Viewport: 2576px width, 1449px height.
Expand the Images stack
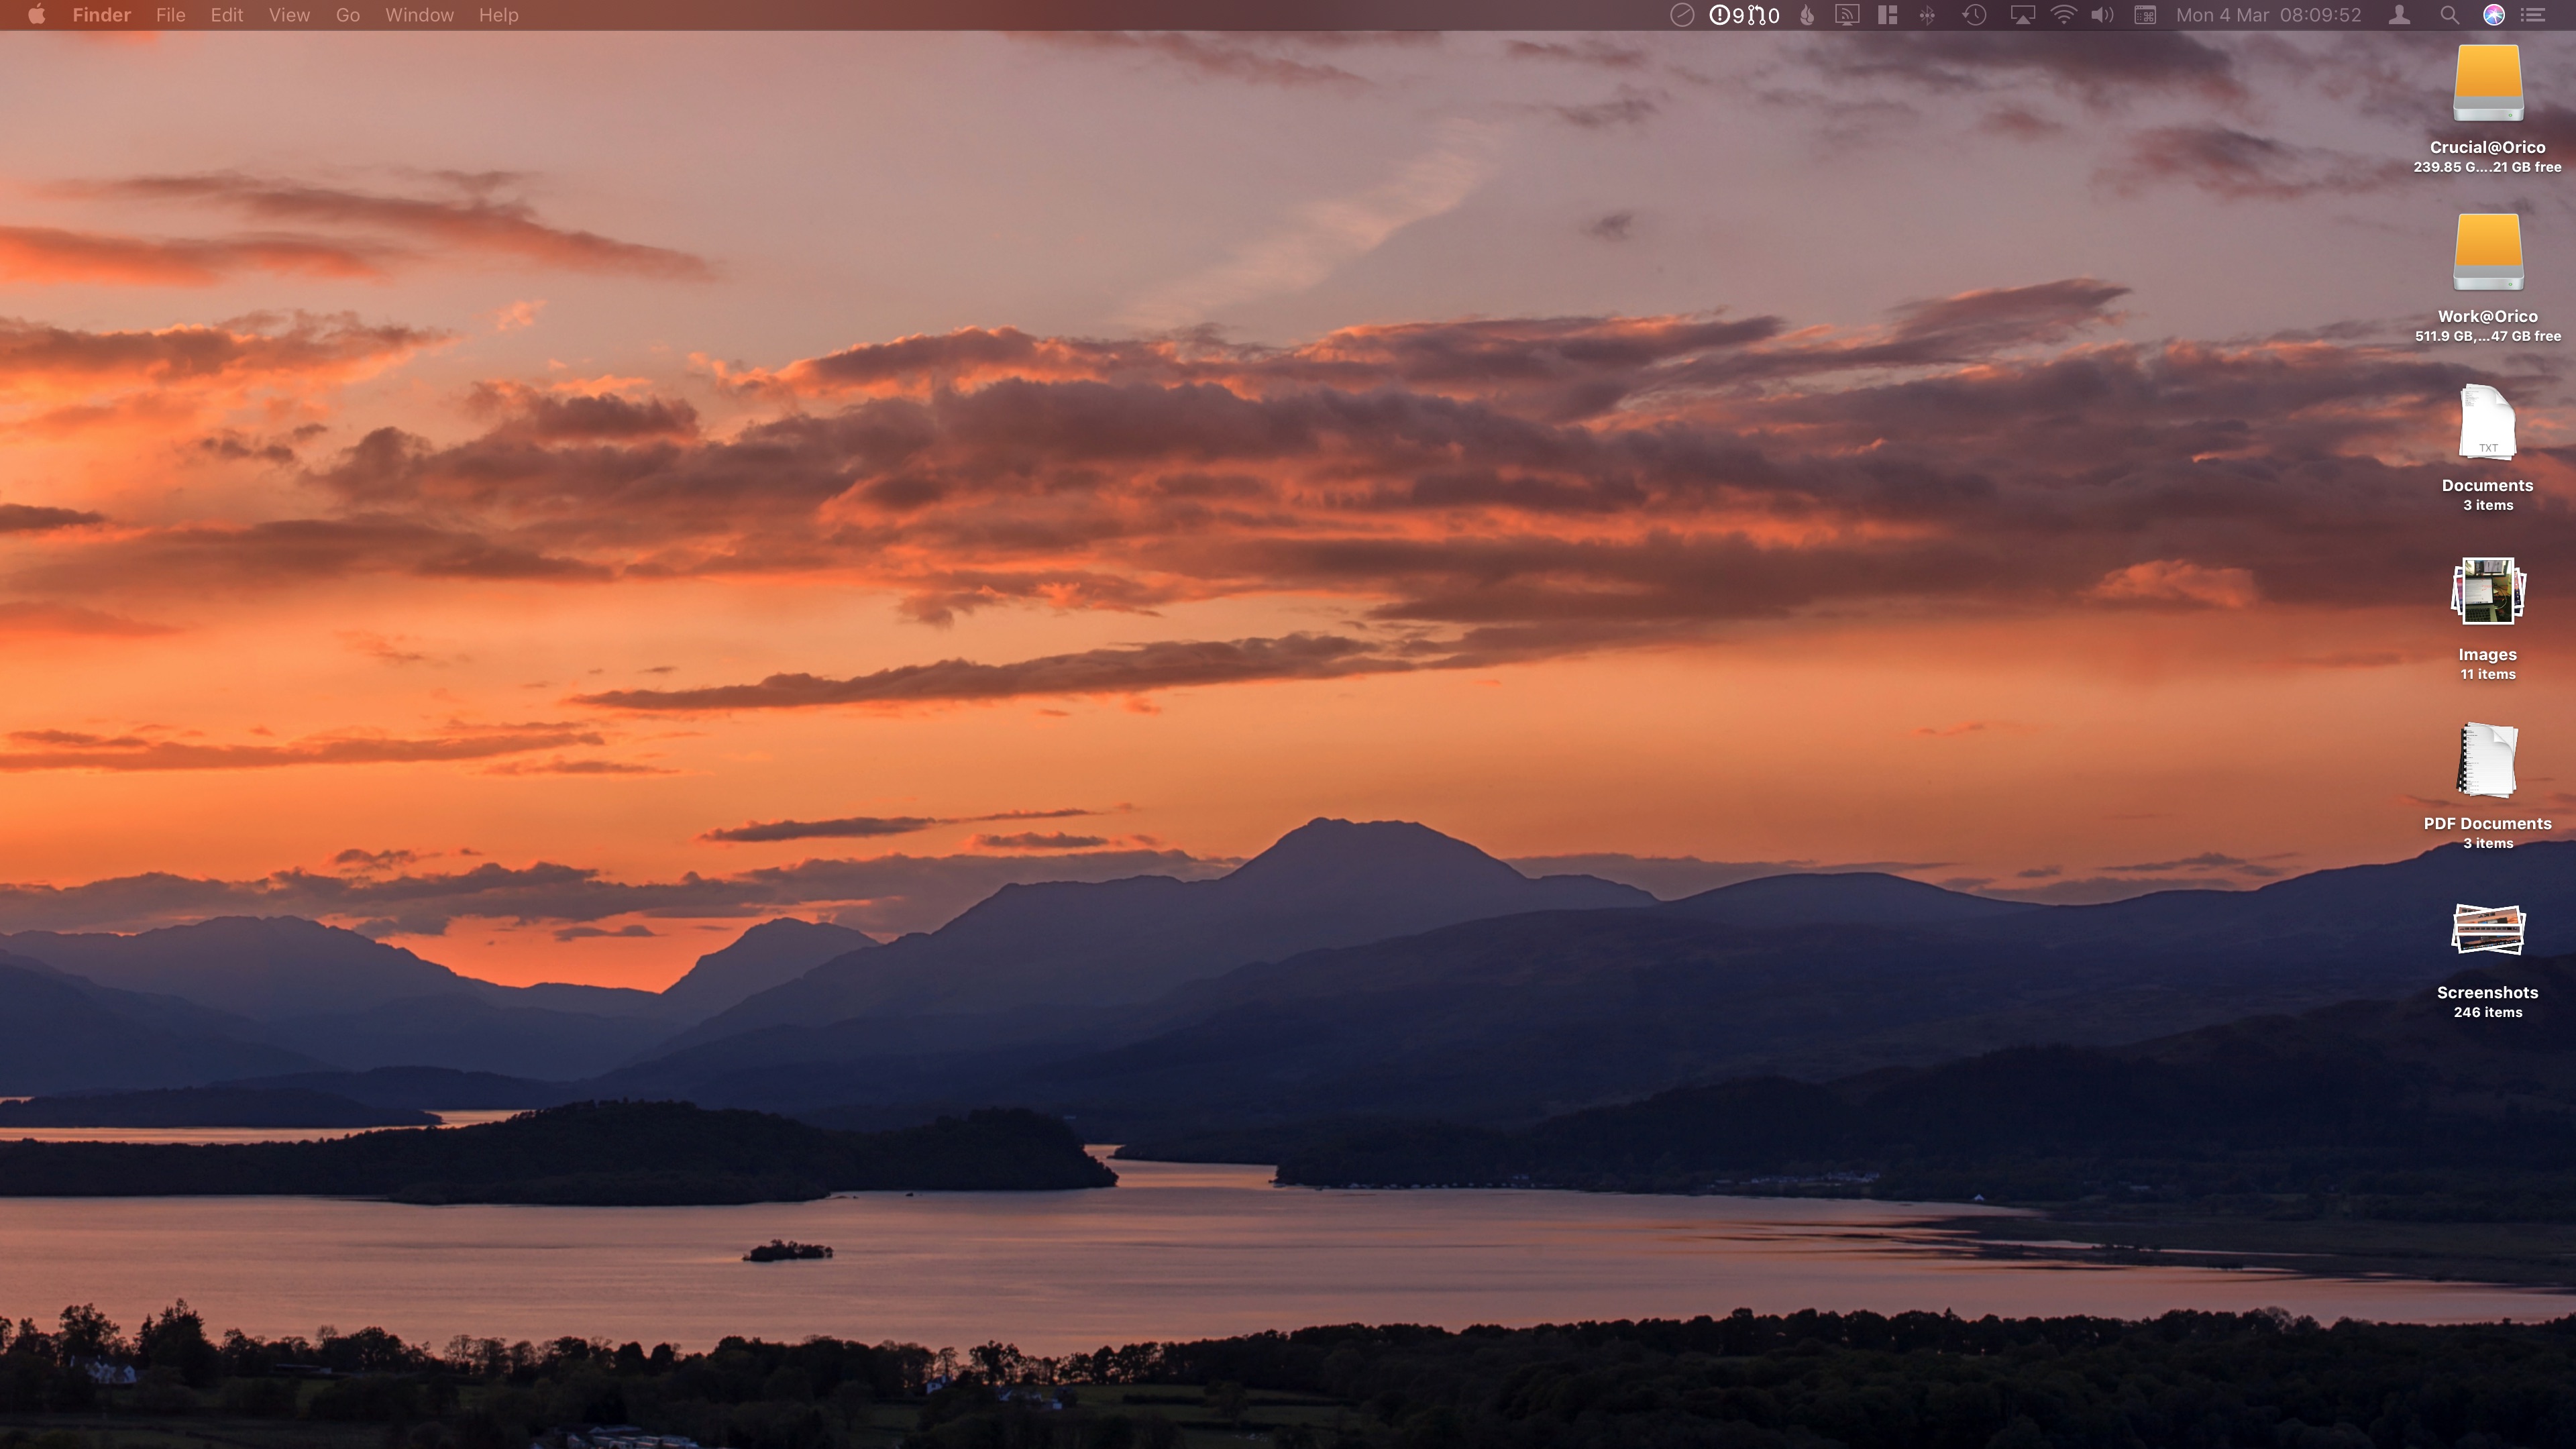click(2487, 592)
